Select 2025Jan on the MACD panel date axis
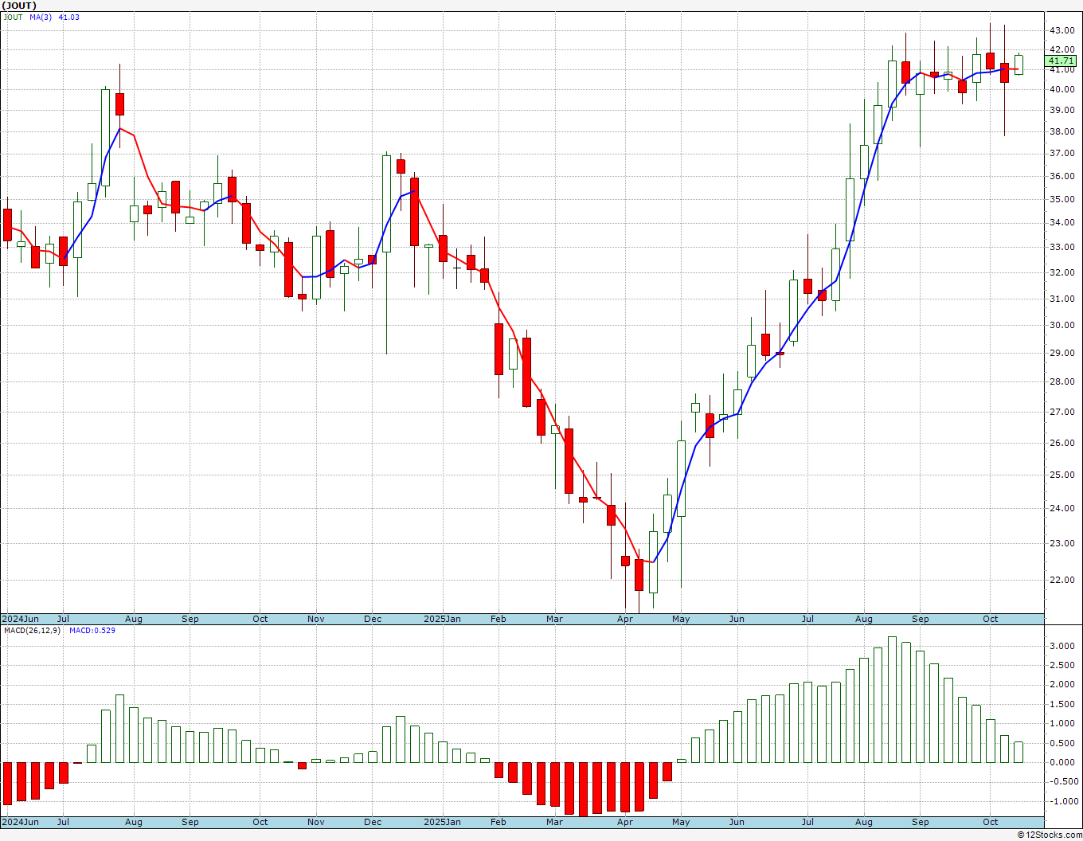The image size is (1083, 841). pyautogui.click(x=442, y=822)
